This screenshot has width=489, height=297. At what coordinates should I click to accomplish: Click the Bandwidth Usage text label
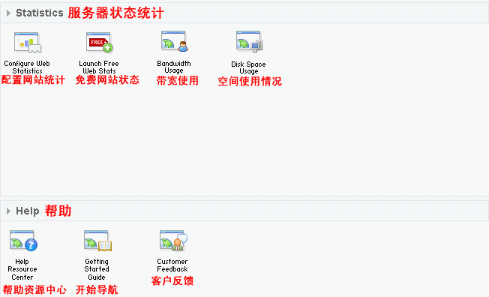pyautogui.click(x=174, y=67)
